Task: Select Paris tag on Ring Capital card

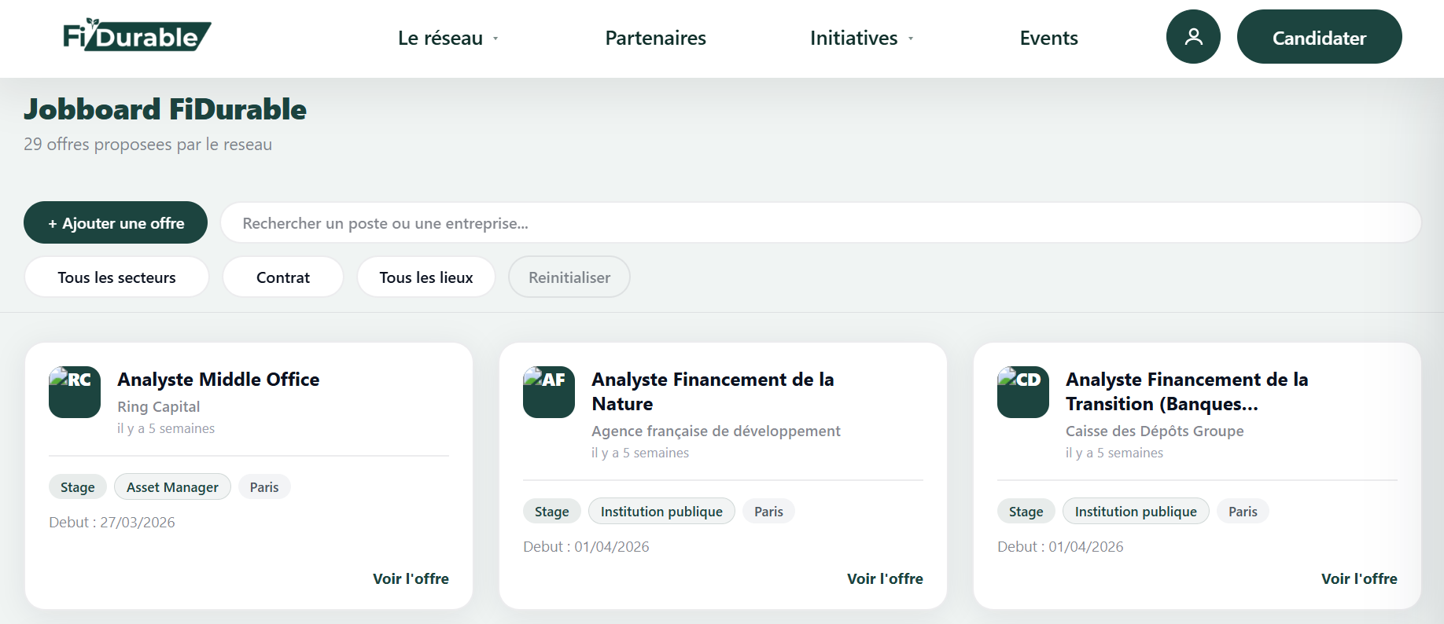Action: (x=264, y=487)
